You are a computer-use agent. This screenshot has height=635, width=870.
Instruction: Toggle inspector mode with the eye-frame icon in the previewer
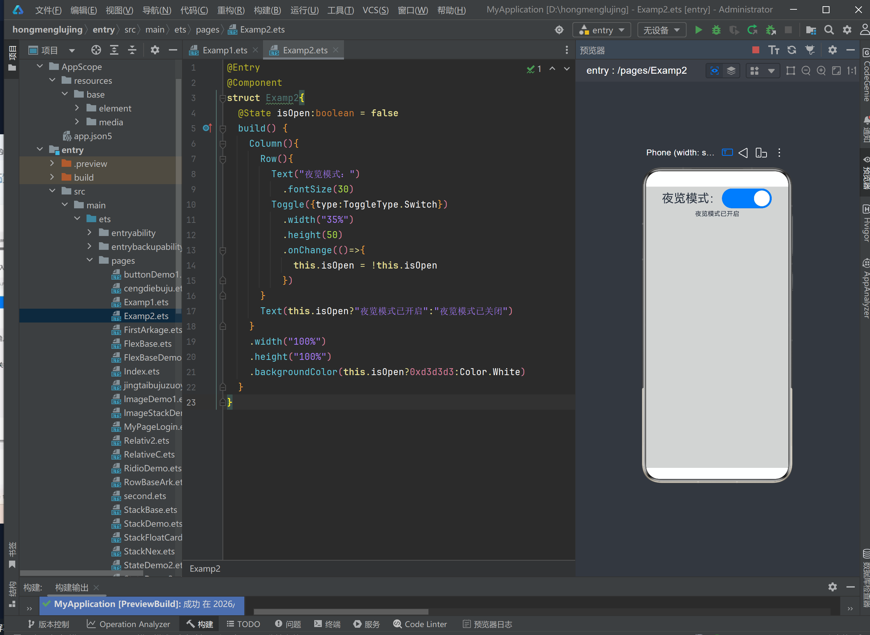pos(714,71)
